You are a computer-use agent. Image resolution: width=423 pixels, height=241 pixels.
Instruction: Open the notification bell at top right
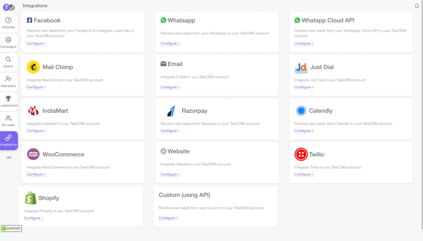(x=417, y=5)
